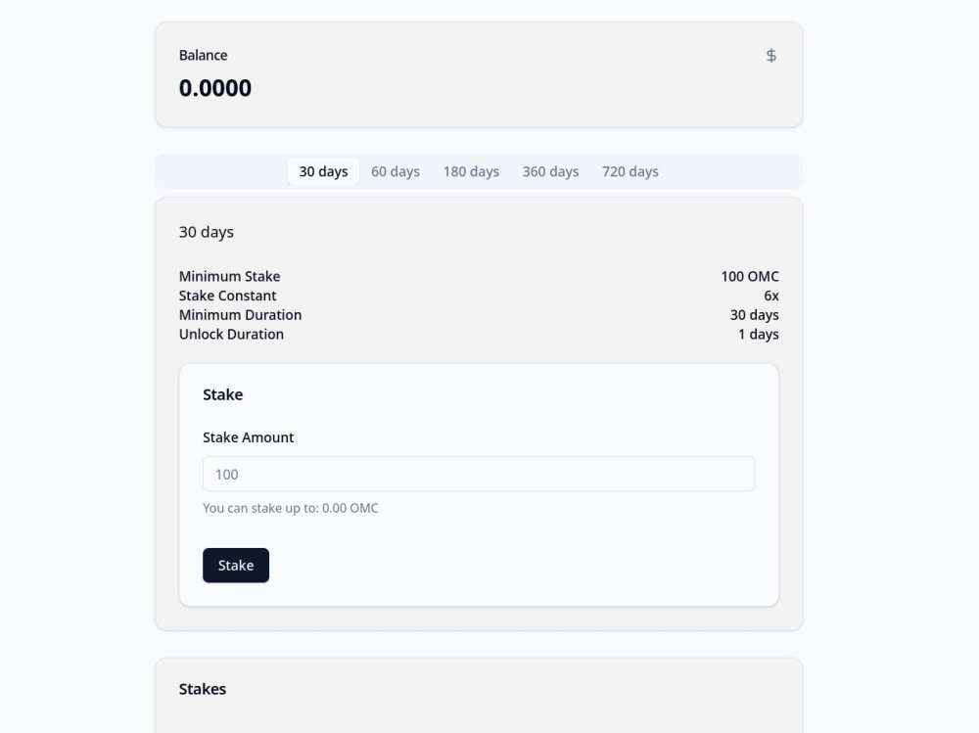This screenshot has width=979, height=733.
Task: Switch to the 60 days tab
Action: [x=396, y=170]
